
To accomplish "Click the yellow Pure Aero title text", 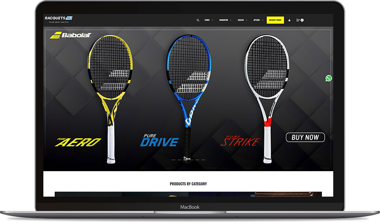I will pyautogui.click(x=78, y=142).
